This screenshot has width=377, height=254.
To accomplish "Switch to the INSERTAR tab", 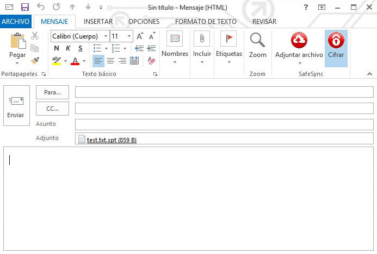I will point(98,22).
